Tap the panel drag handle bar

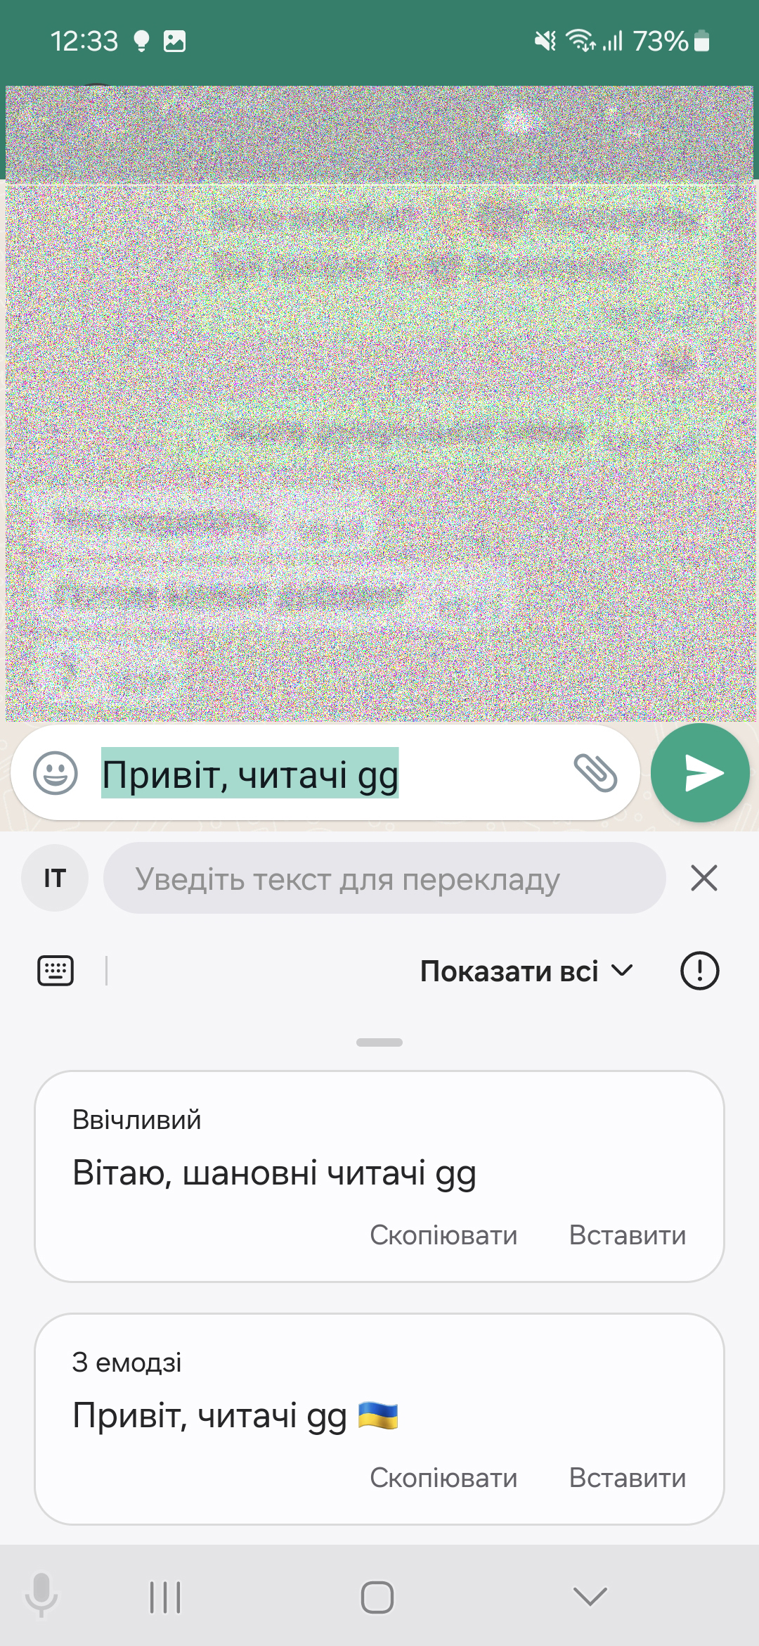[x=379, y=1042]
